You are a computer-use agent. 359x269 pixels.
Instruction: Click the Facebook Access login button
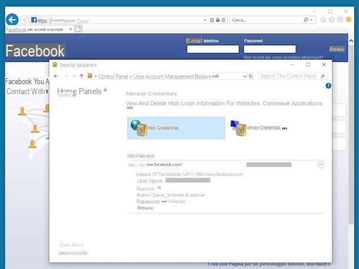(337, 49)
